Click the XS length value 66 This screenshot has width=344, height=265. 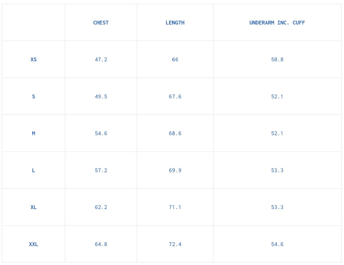click(175, 59)
